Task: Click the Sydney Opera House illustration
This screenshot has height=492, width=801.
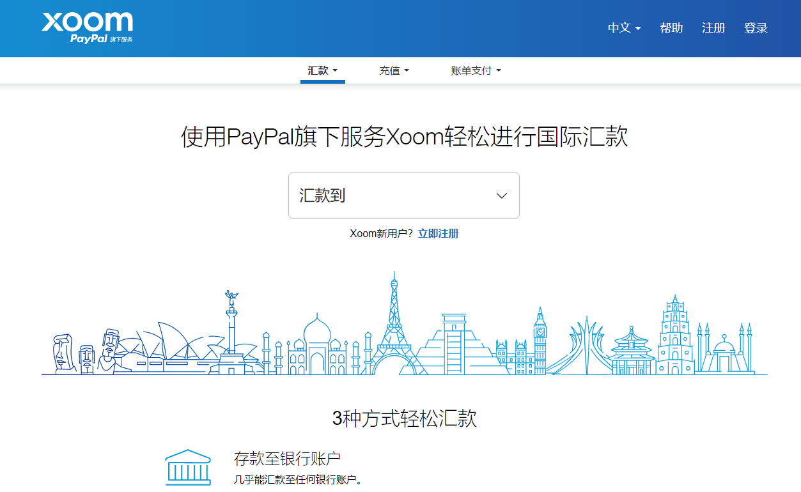Action: pos(166,348)
